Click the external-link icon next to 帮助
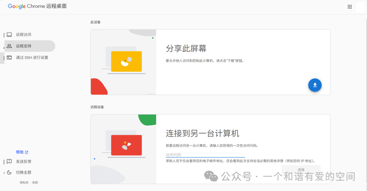The height and width of the screenshot is (191, 367). 27,152
